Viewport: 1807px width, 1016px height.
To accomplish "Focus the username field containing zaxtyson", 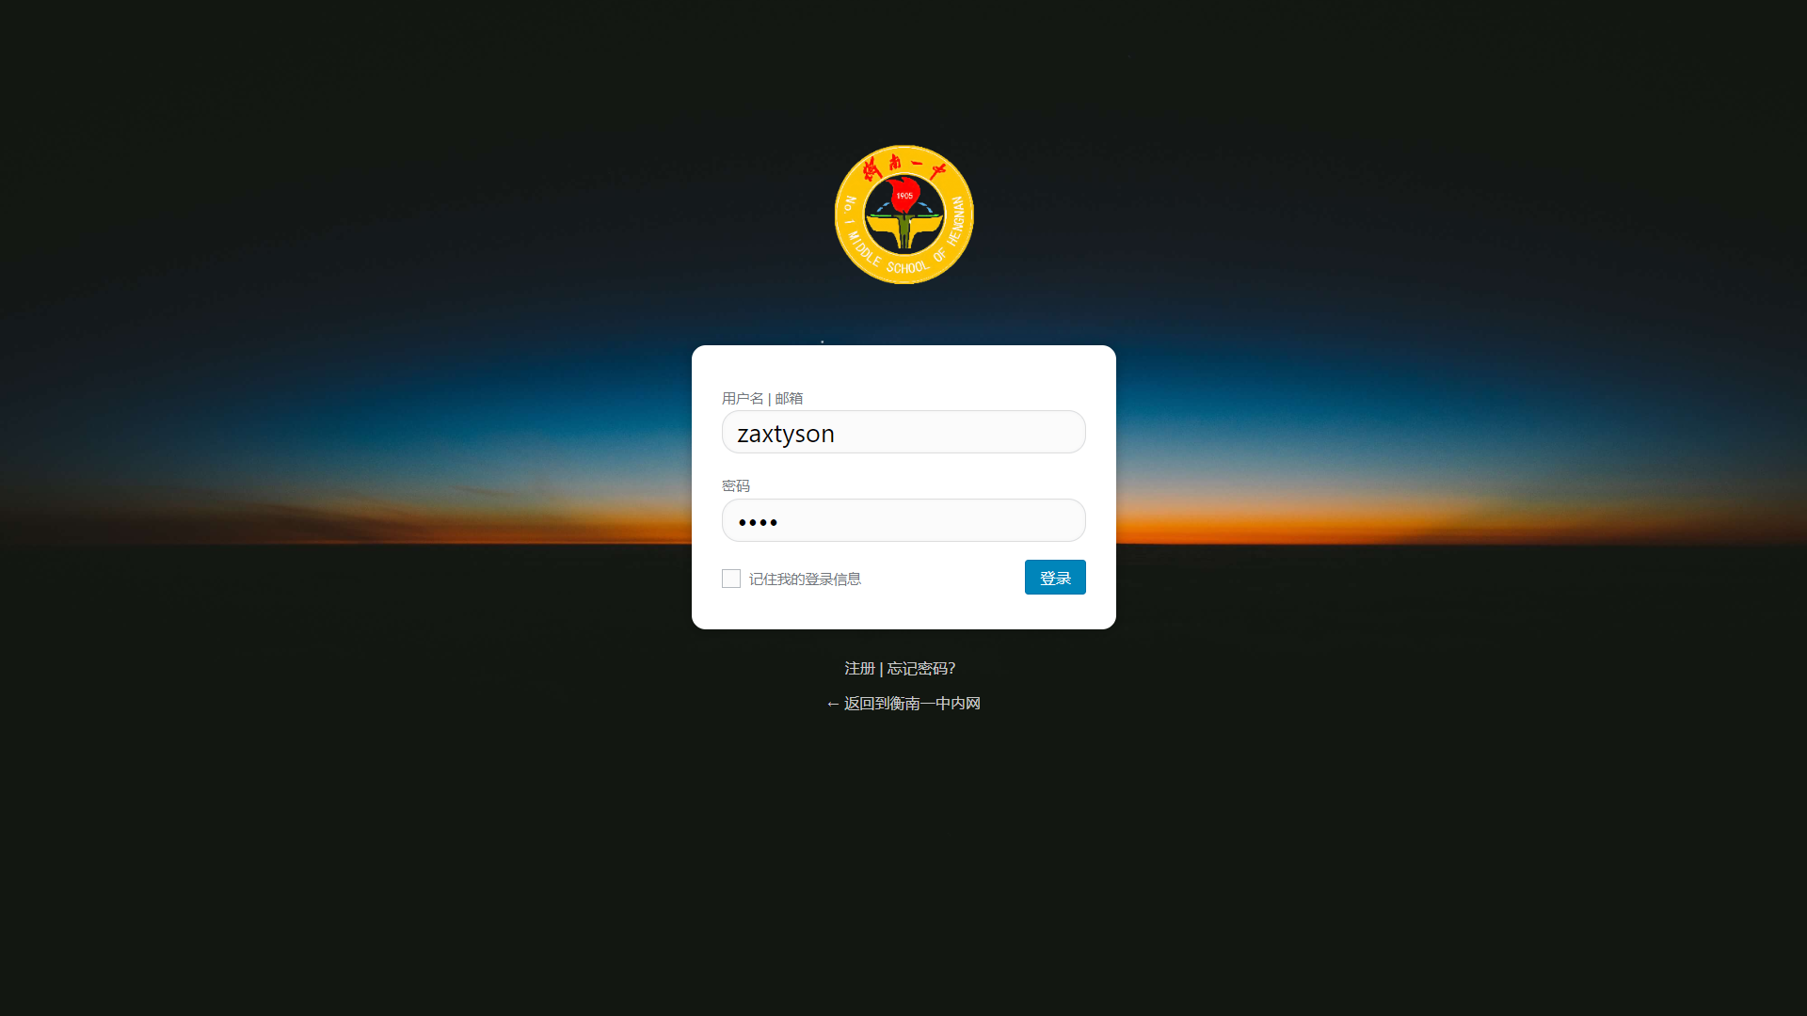I will (903, 432).
